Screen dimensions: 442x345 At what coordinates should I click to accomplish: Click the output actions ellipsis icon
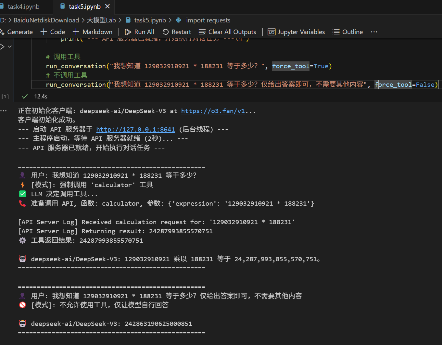point(3,110)
